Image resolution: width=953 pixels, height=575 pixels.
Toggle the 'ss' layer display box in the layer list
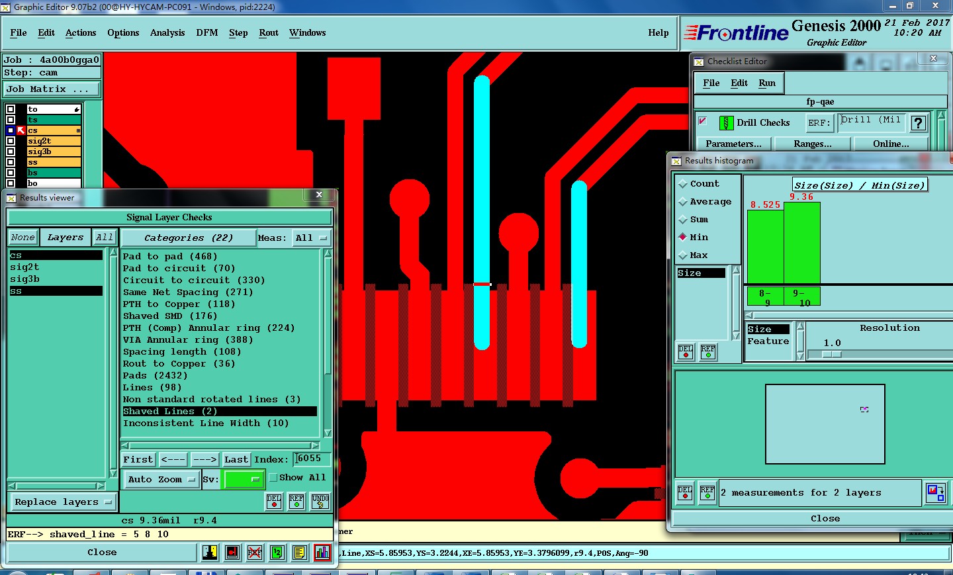pos(10,162)
